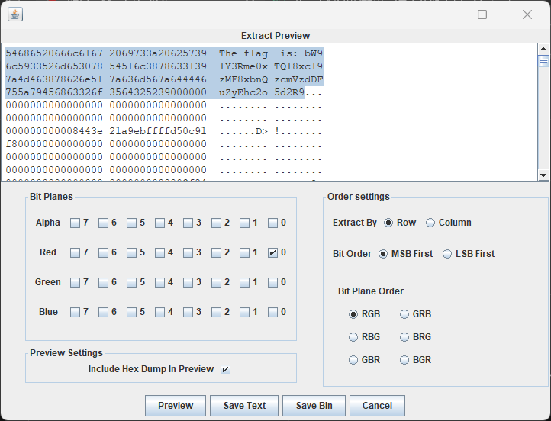
Task: Click scrollbar up arrow in preview
Action: pyautogui.click(x=543, y=49)
